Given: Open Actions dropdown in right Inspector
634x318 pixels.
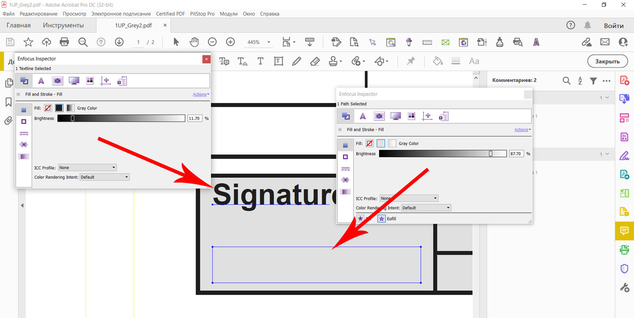Looking at the screenshot, I should click(522, 130).
